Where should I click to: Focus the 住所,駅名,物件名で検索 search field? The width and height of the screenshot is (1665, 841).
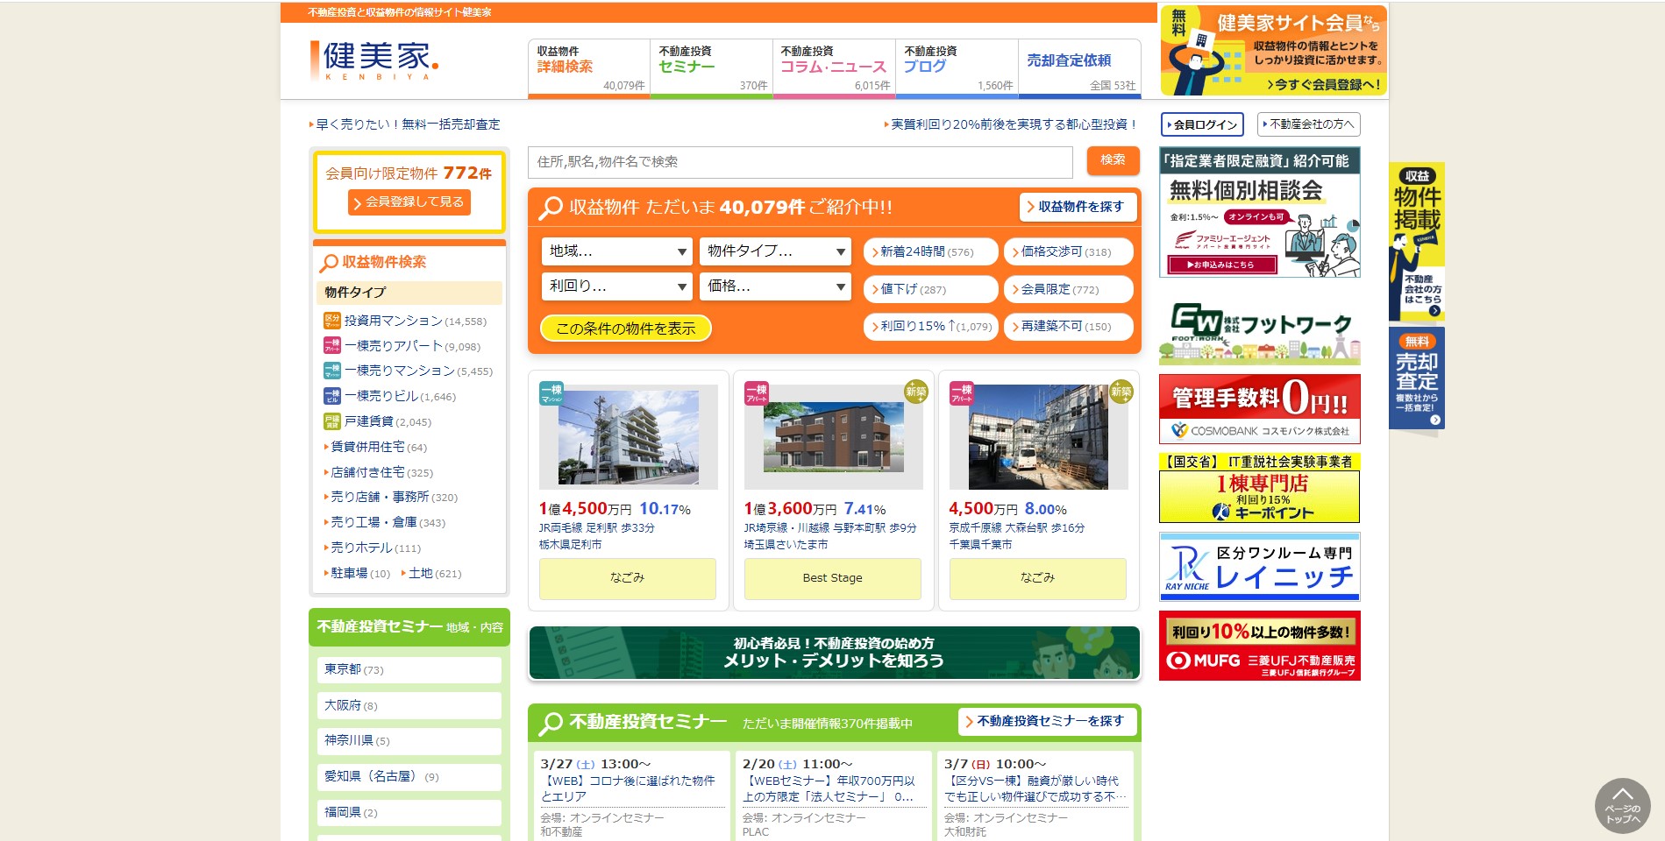pyautogui.click(x=800, y=162)
